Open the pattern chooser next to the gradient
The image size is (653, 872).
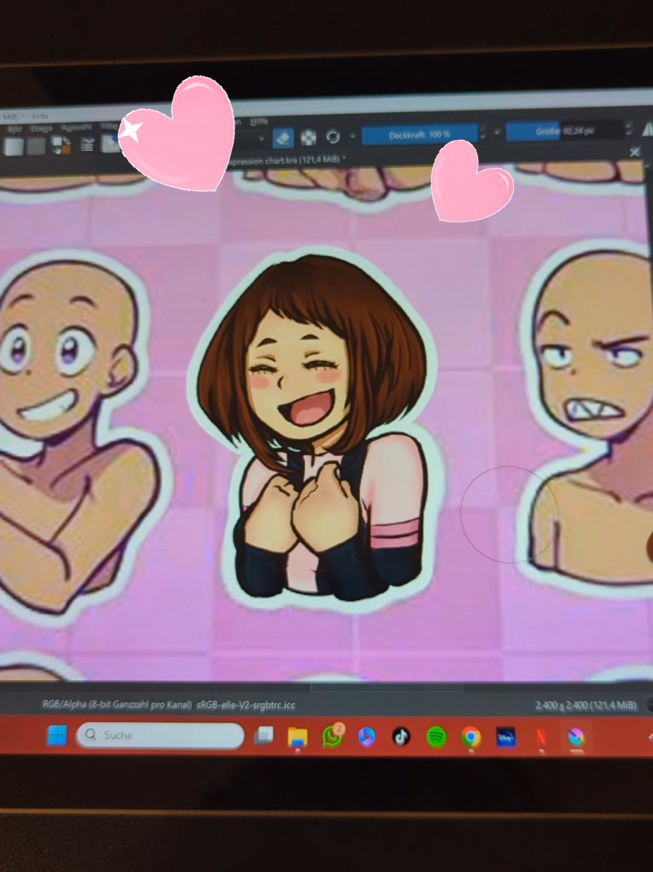(x=36, y=146)
